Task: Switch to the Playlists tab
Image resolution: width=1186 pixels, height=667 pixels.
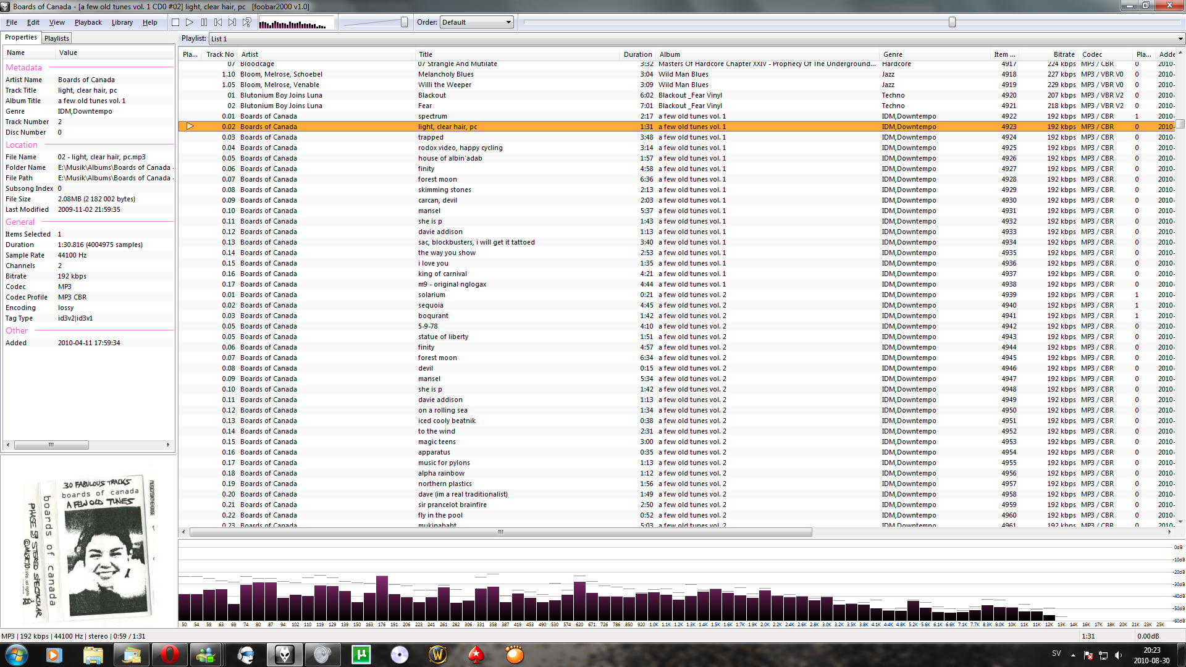Action: click(57, 38)
